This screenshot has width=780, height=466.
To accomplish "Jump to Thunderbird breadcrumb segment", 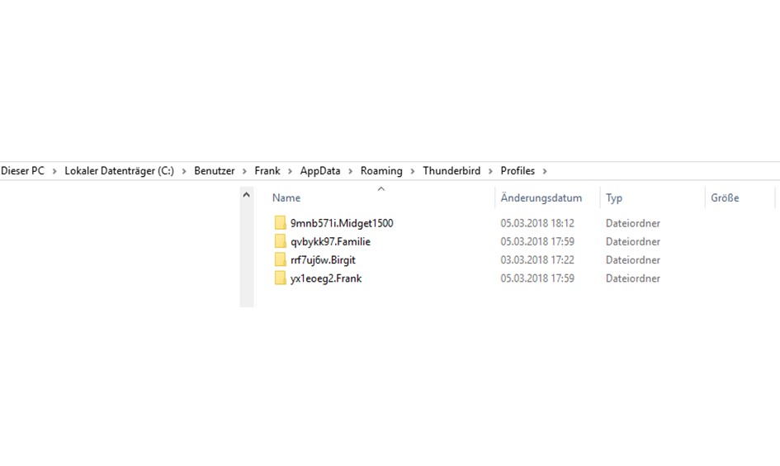I will (451, 171).
